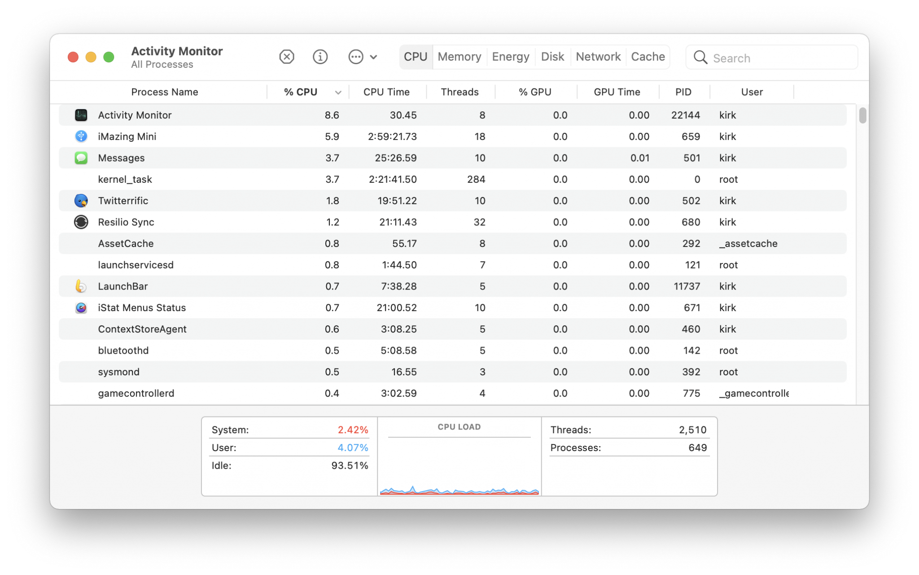Click the iMazing Mini app icon
This screenshot has width=919, height=575.
pos(81,136)
